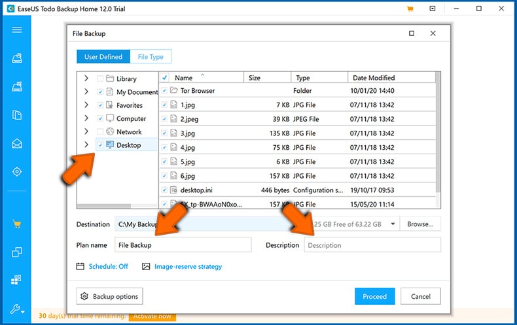The height and width of the screenshot is (325, 517).
Task: Expand the Network tree node
Action: (86, 131)
